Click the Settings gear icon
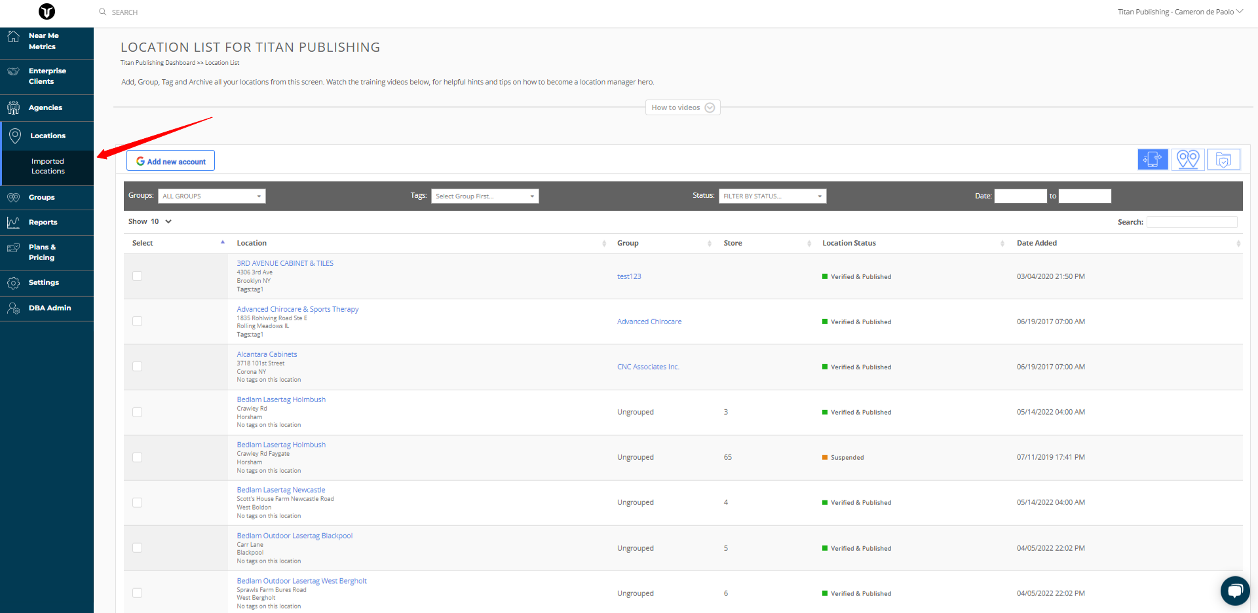Viewport: 1258px width, 613px height. (14, 283)
